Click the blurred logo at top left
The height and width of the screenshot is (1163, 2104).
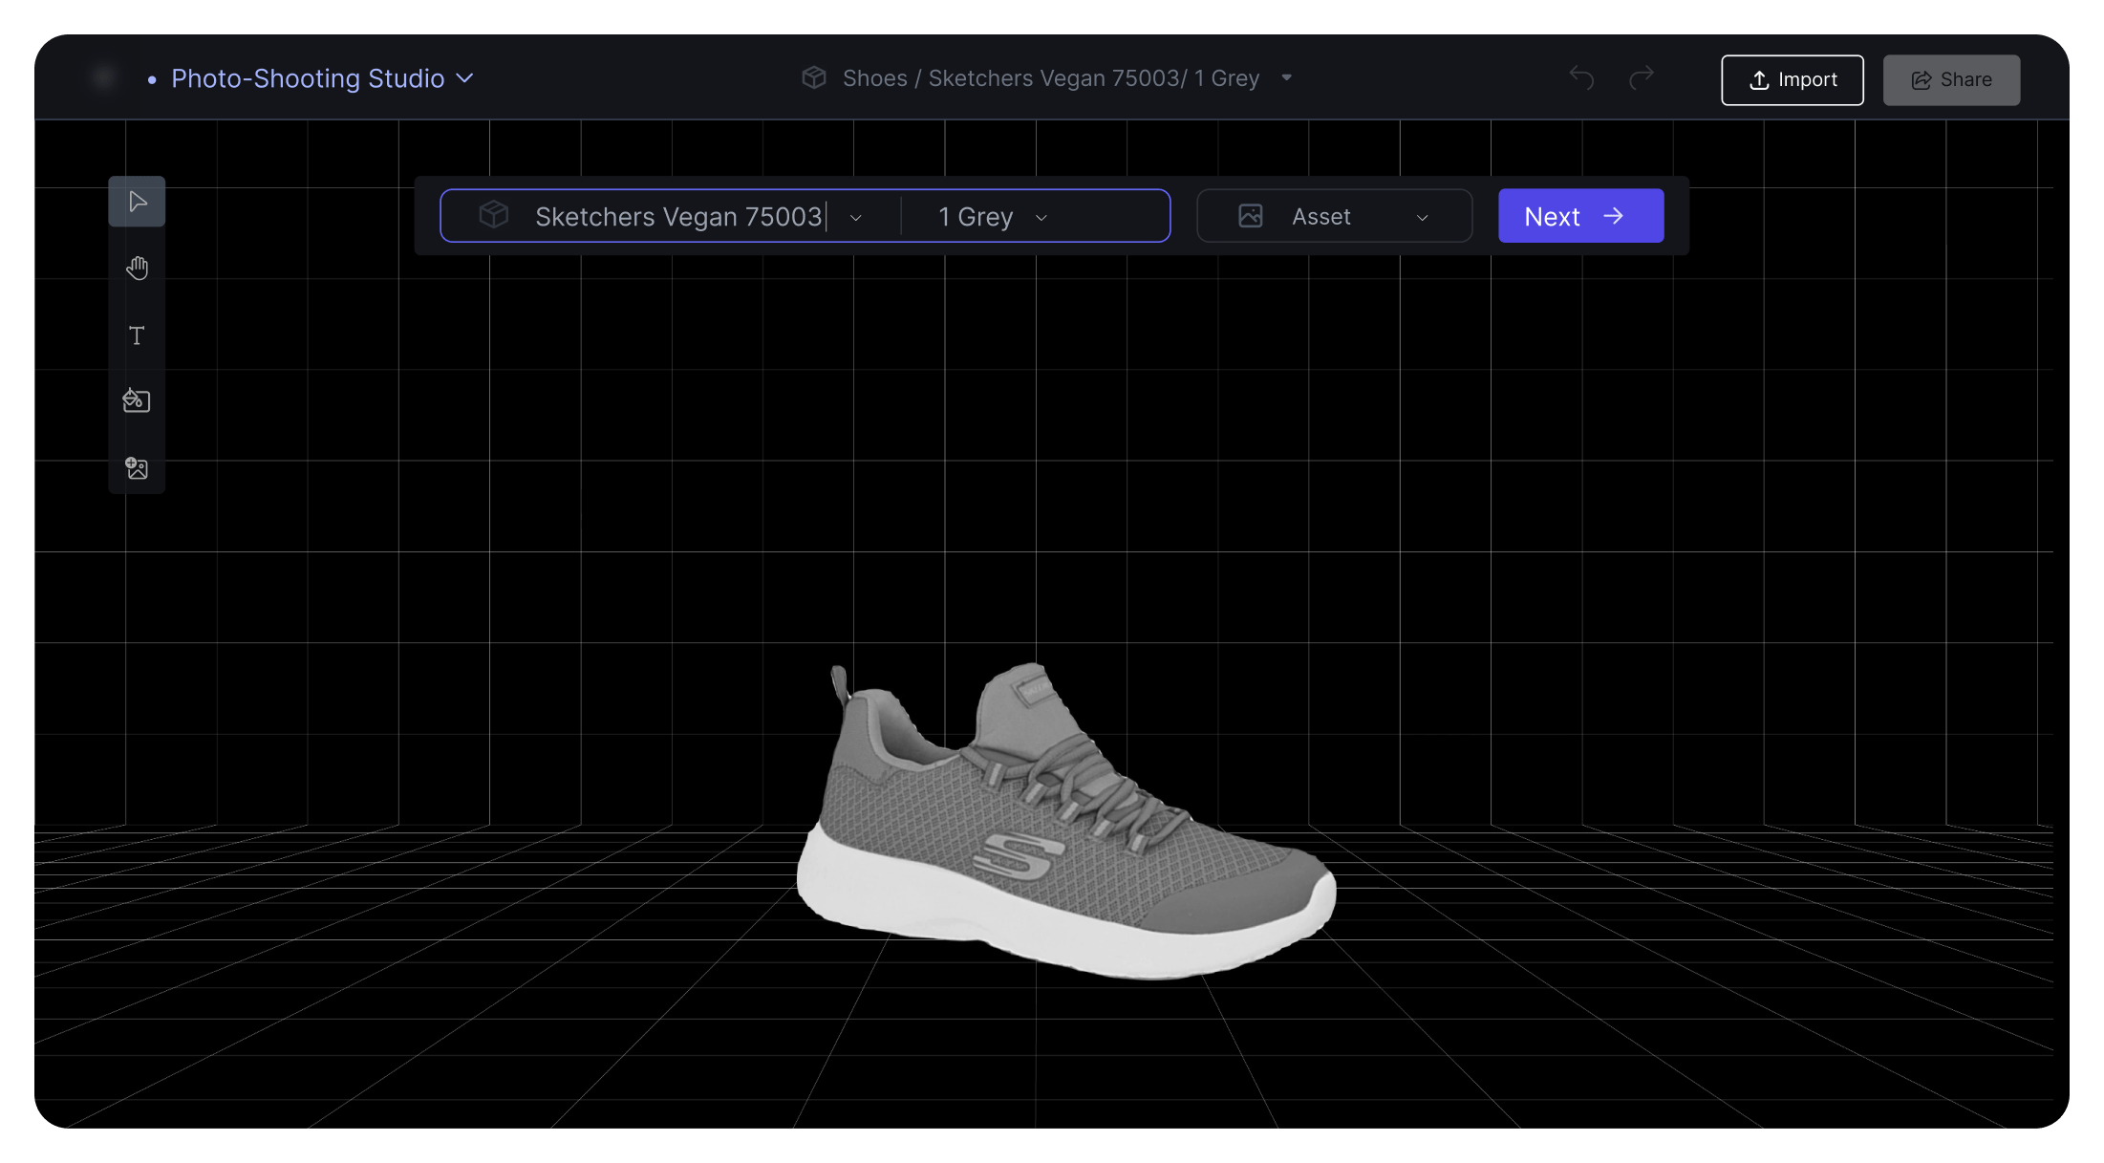click(x=102, y=77)
